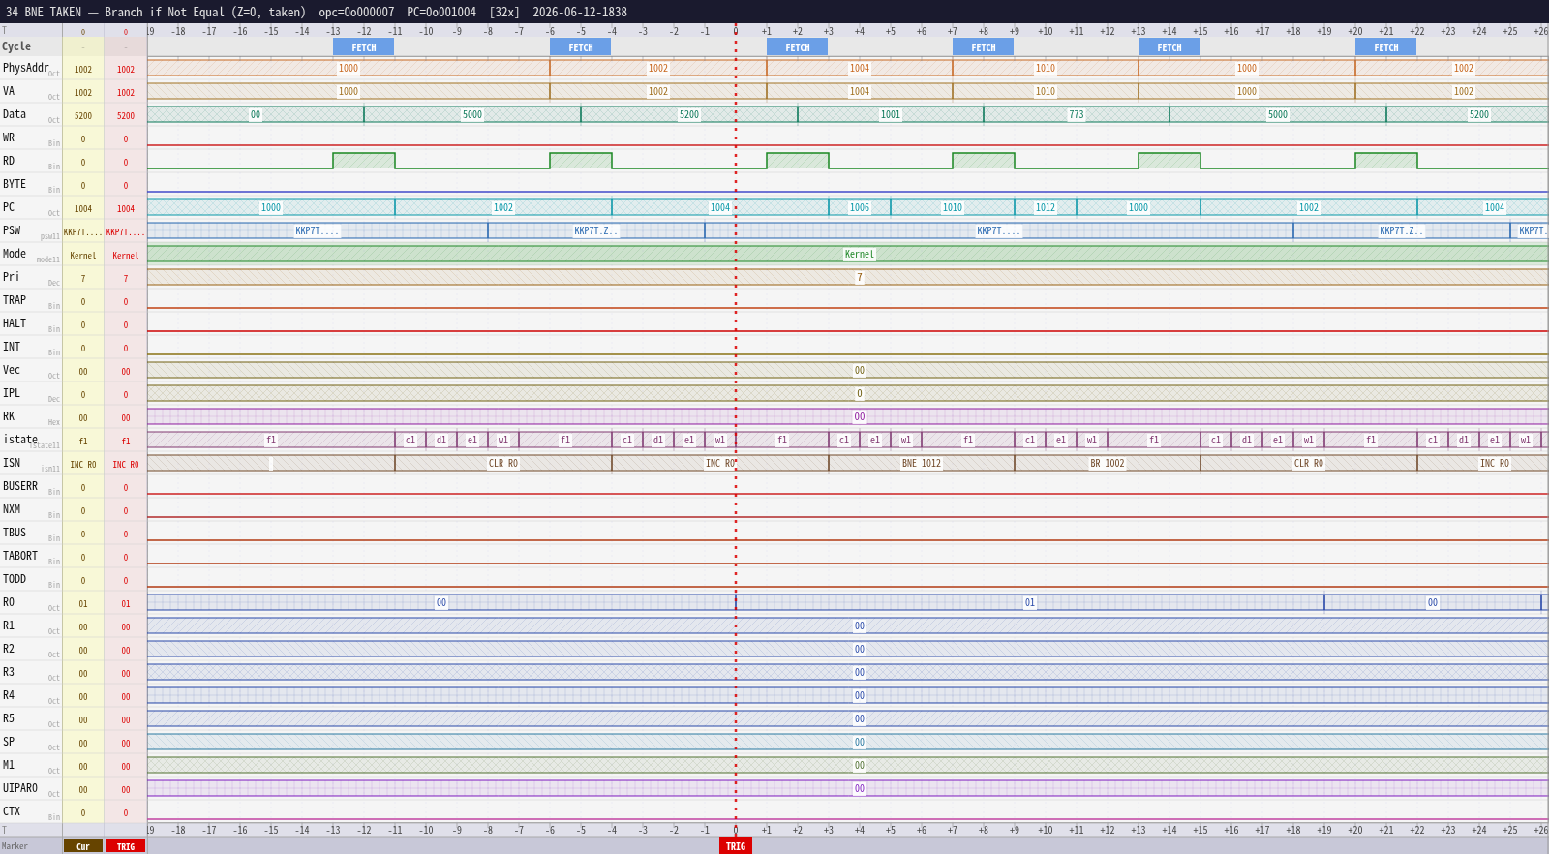Click the 1010 segment on the VA waveform

[1046, 92]
